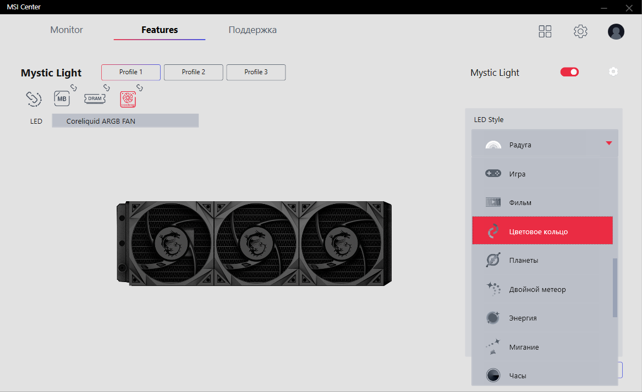Click the gamepad icon beside Игра
This screenshot has height=392, width=642.
pos(493,174)
